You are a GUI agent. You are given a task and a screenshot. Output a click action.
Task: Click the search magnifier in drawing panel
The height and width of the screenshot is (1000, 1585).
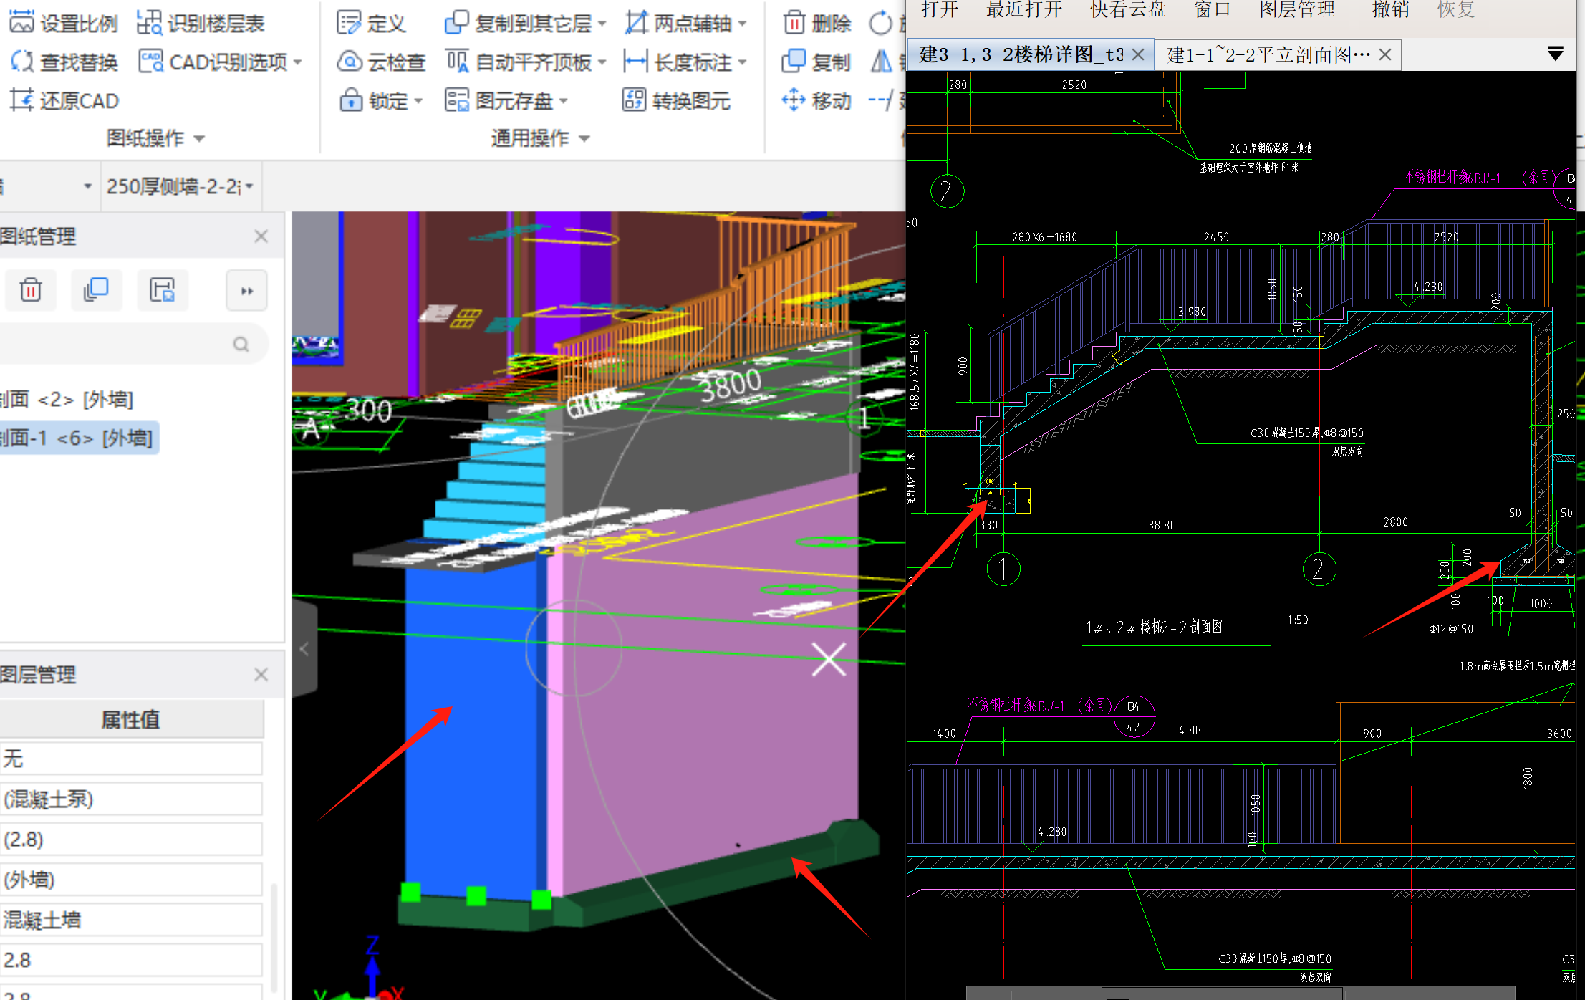tap(241, 345)
